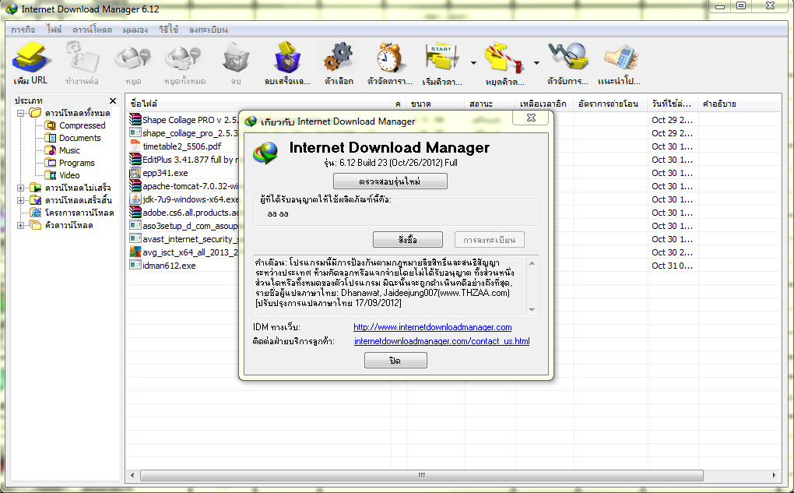
Task: Open the Tasks menu (ภารกิจ)
Action: 23,30
